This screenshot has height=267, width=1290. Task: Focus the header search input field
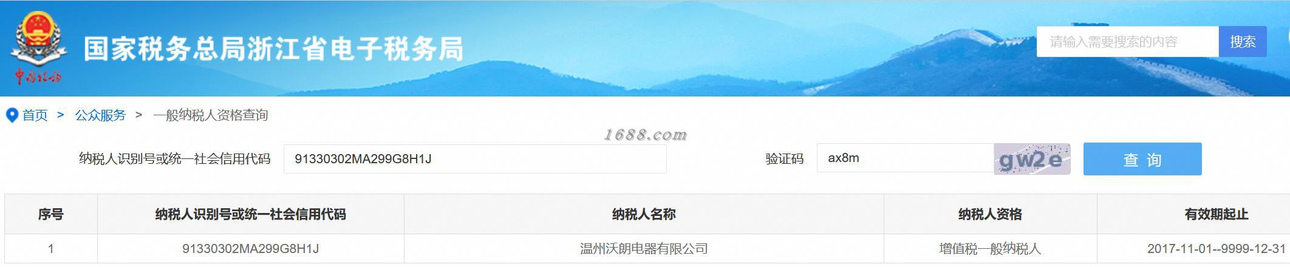point(1127,42)
